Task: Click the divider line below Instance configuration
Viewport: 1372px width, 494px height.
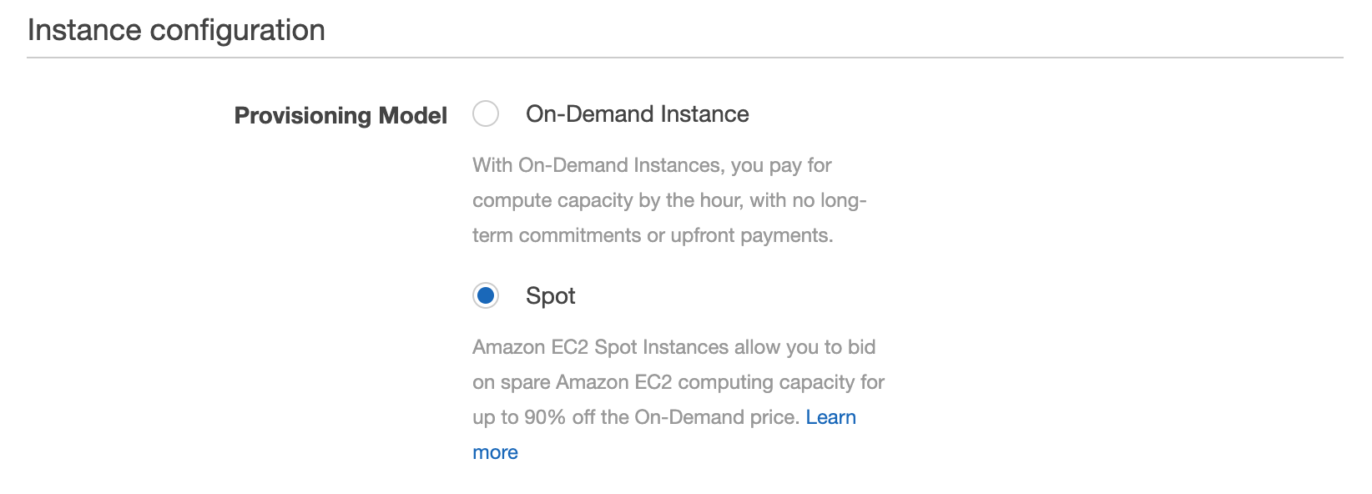Action: (685, 58)
